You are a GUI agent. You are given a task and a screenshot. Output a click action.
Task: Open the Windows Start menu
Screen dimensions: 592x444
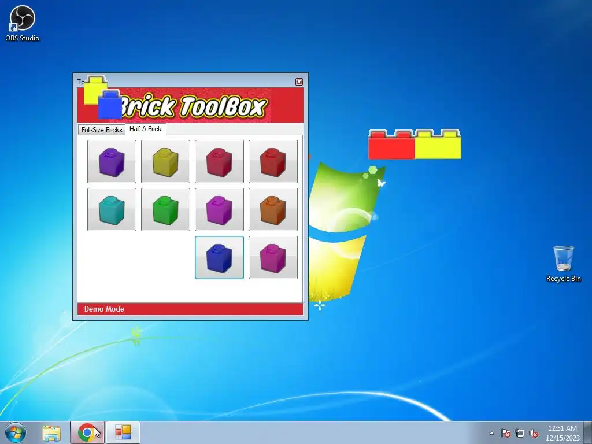pos(16,432)
